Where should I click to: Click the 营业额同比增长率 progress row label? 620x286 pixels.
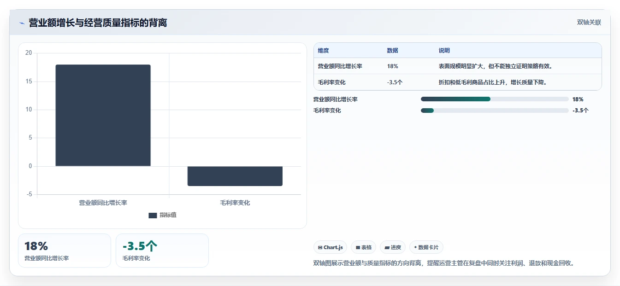tap(336, 99)
